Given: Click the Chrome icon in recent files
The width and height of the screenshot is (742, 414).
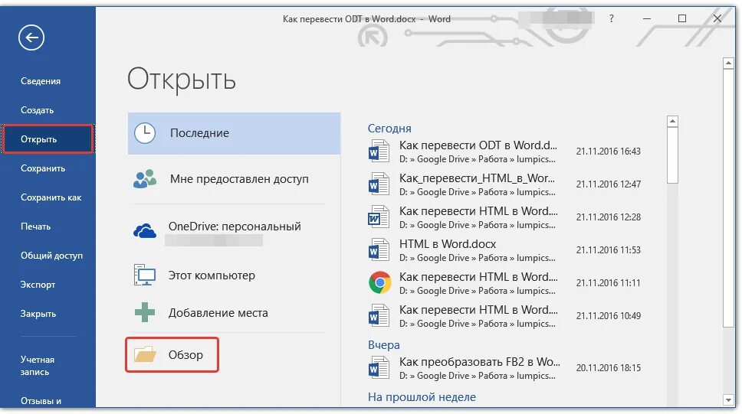Looking at the screenshot, I should [x=380, y=282].
